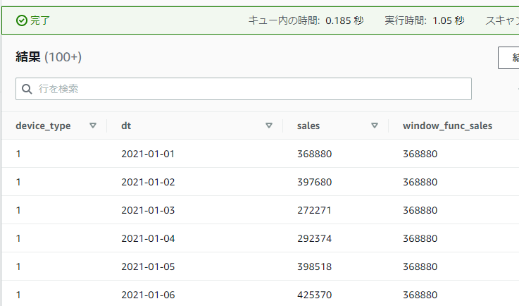Click the green completed checkmark icon
Viewport: 519px width, 306px height.
(22, 20)
